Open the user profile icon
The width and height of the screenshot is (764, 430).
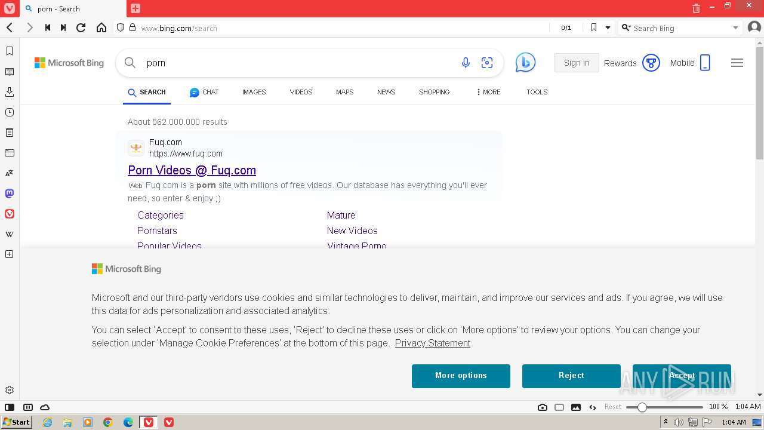point(754,27)
